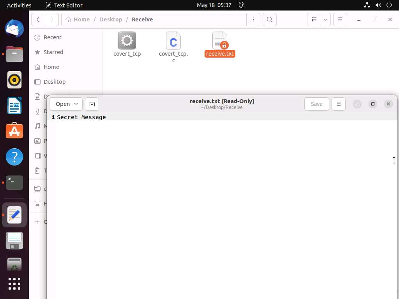This screenshot has width=399, height=299.
Task: Open the path bar kebab menu
Action: pos(253,19)
